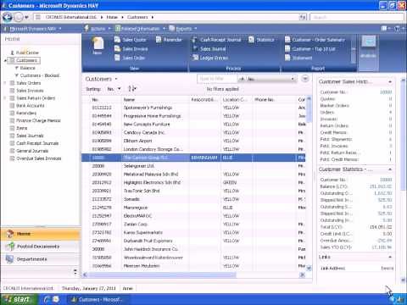Open the Related Information menu
This screenshot has width=407, height=305.
point(140,29)
